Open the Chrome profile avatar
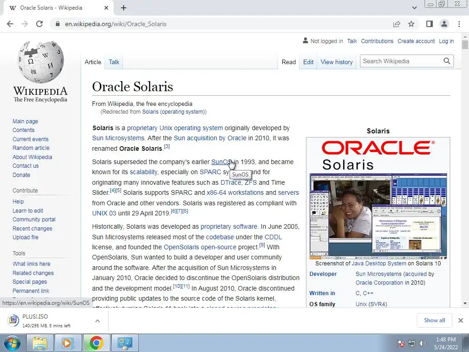Image resolution: width=469 pixels, height=352 pixels. pyautogui.click(x=444, y=24)
